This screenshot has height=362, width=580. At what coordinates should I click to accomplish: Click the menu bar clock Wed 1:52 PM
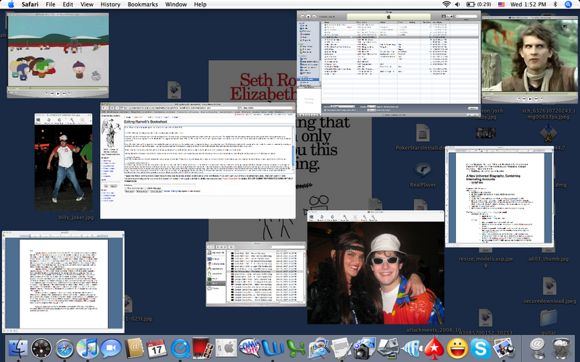pyautogui.click(x=529, y=4)
